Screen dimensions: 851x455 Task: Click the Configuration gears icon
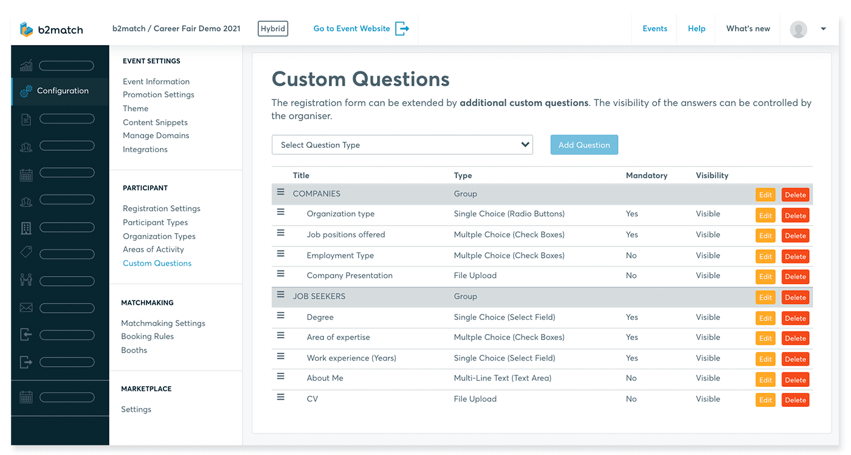[26, 91]
